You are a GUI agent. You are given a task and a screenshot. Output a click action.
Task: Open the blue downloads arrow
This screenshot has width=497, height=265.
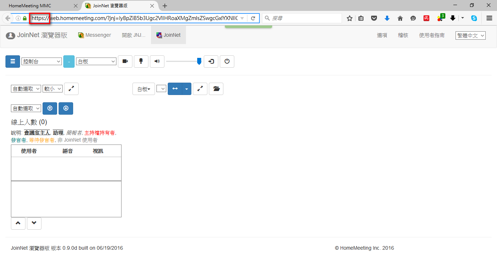387,18
